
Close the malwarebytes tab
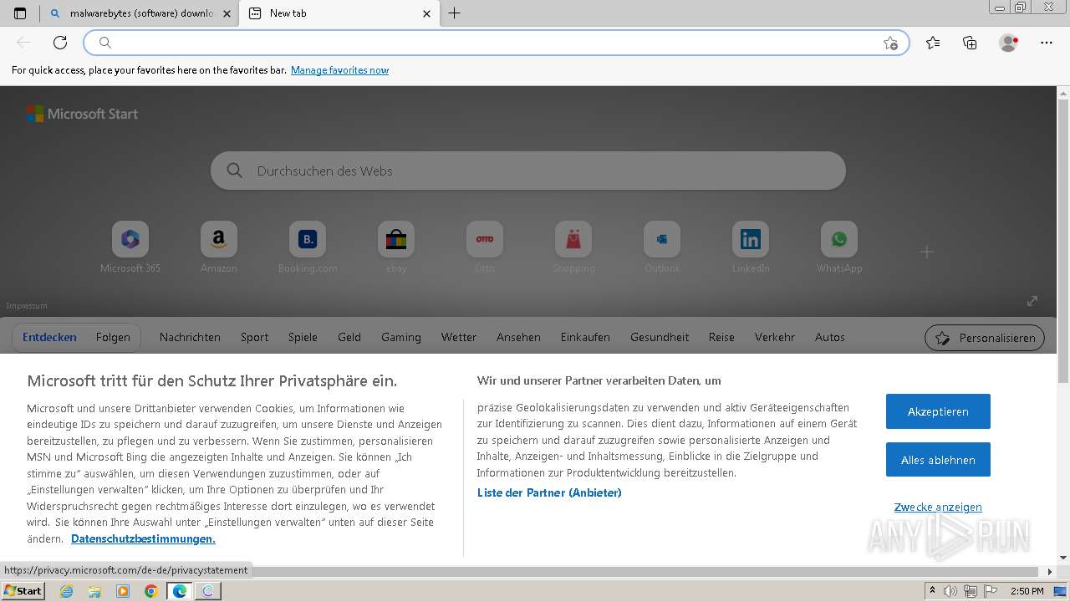227,13
